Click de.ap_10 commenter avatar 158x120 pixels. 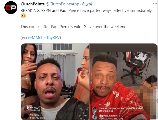(x=26, y=109)
